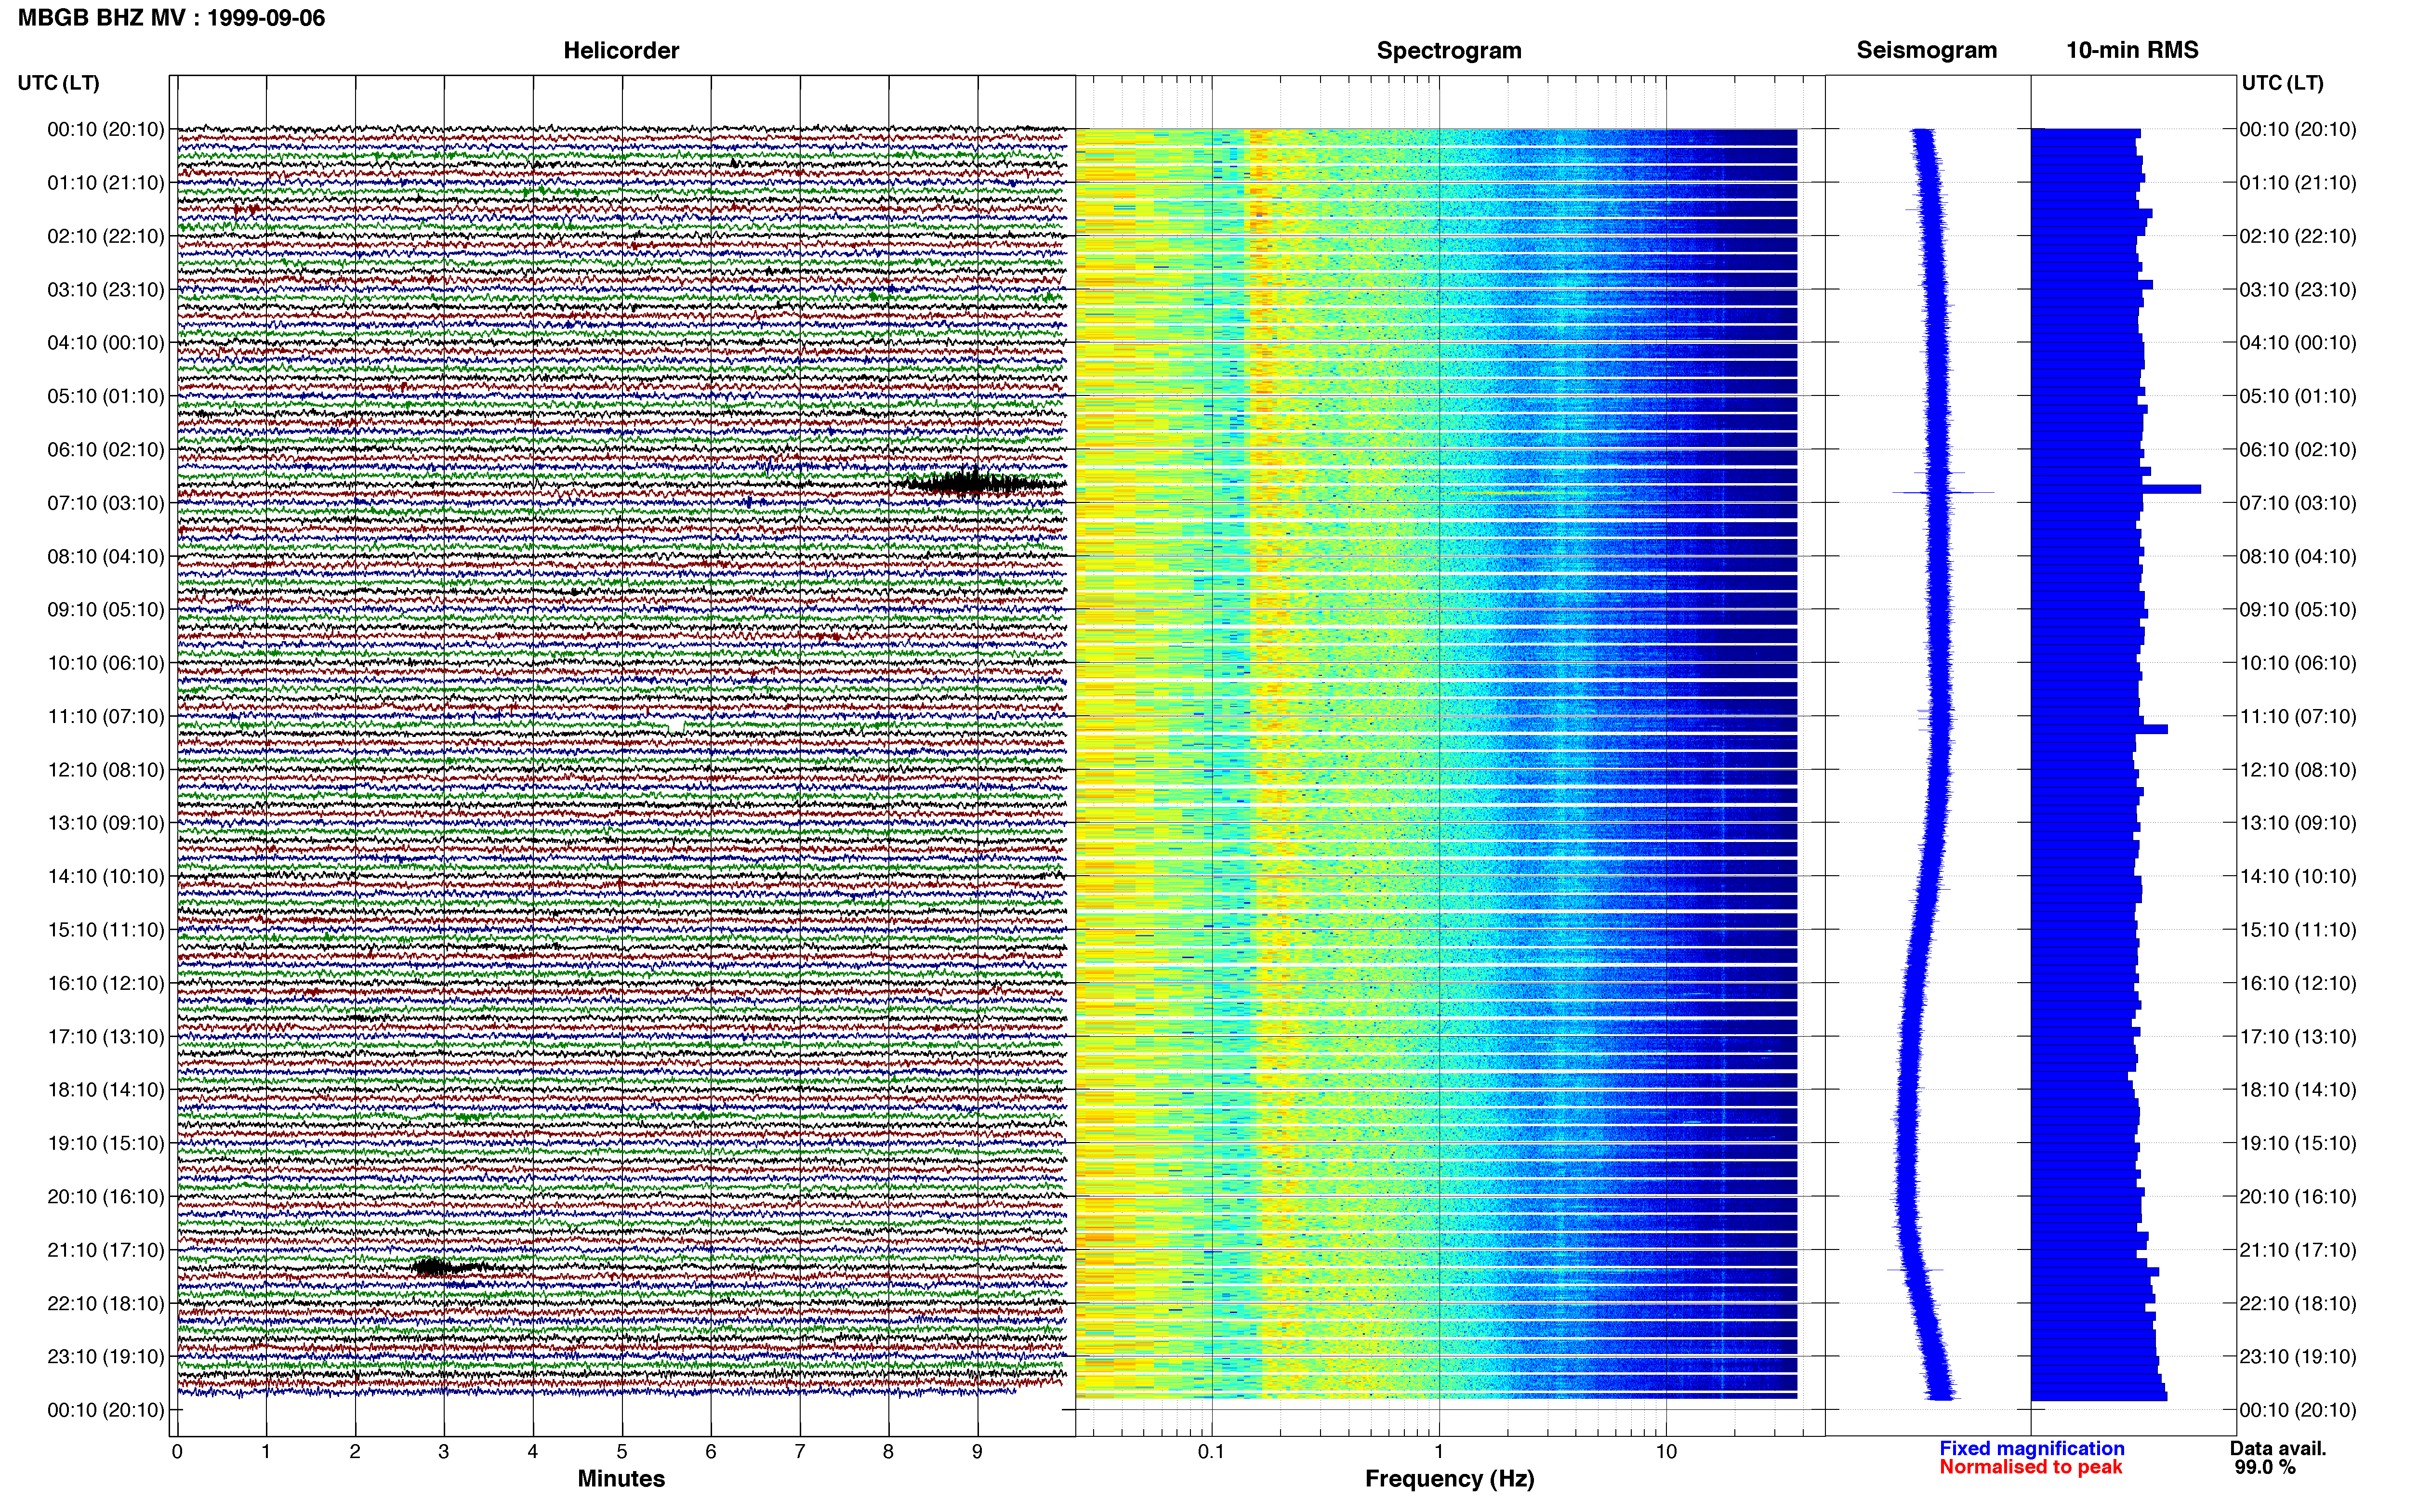Click the red 'Normalised to peak' legend text
Image resolution: width=2418 pixels, height=1512 pixels.
(2031, 1467)
